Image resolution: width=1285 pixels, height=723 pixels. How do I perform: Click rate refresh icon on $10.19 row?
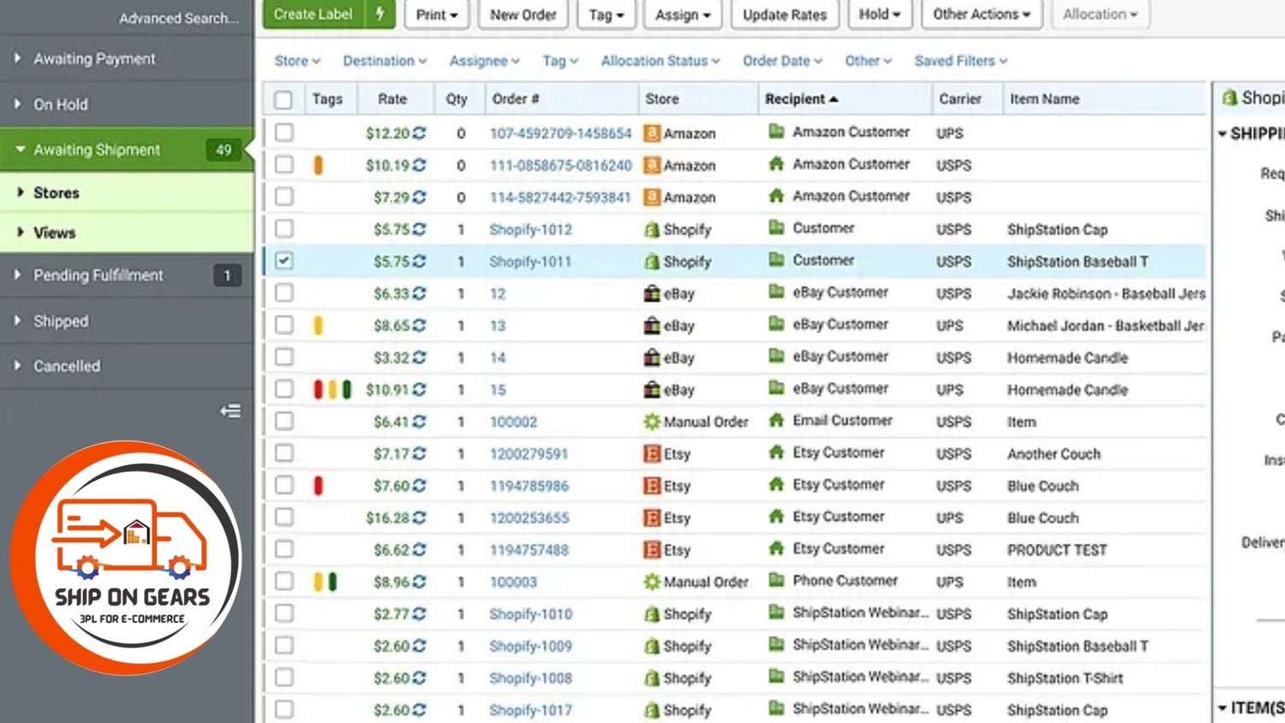[x=419, y=165]
